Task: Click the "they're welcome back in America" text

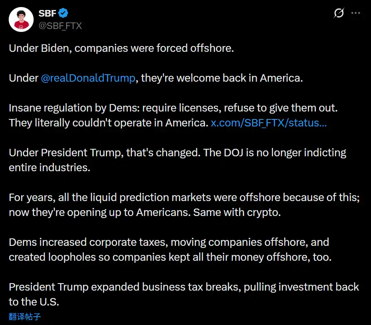Action: 222,78
